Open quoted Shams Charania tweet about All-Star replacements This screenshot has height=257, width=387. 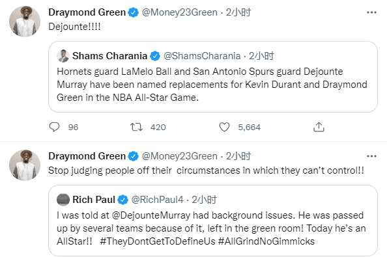click(213, 77)
